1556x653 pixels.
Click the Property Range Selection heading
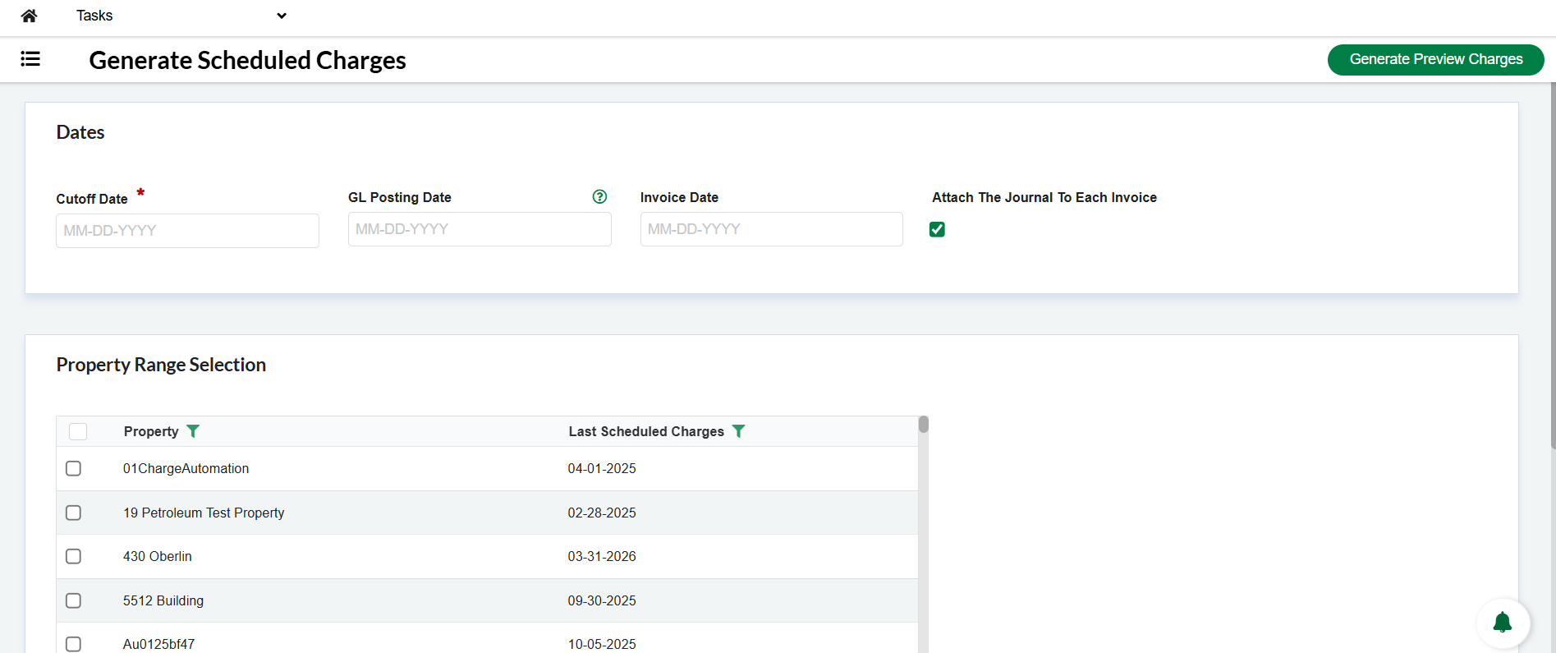pos(161,365)
